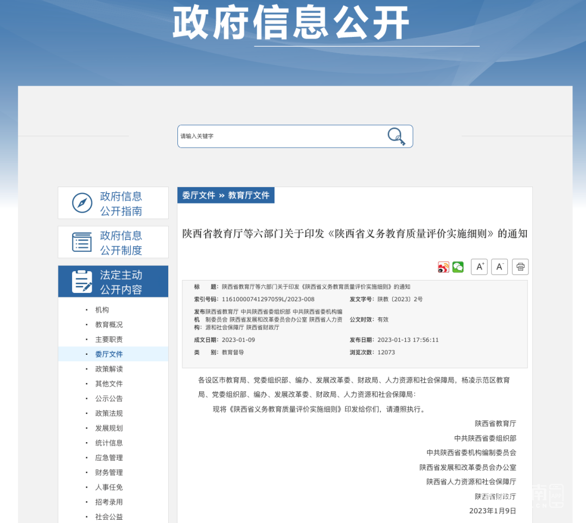
Task: Open 政策法规 sidebar item
Action: click(109, 413)
